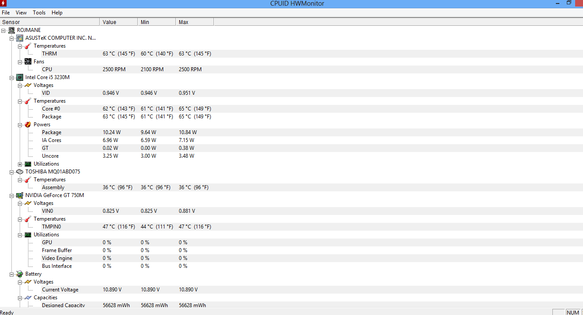Click the Min column header
Viewport: 583px width, 315px height.
pyautogui.click(x=157, y=22)
